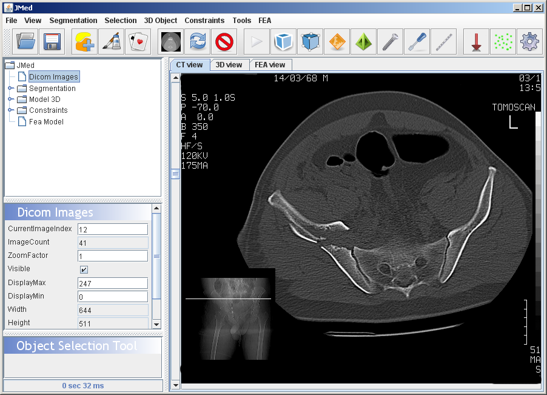Click the open folder toolbar icon
547x395 pixels.
coord(27,42)
